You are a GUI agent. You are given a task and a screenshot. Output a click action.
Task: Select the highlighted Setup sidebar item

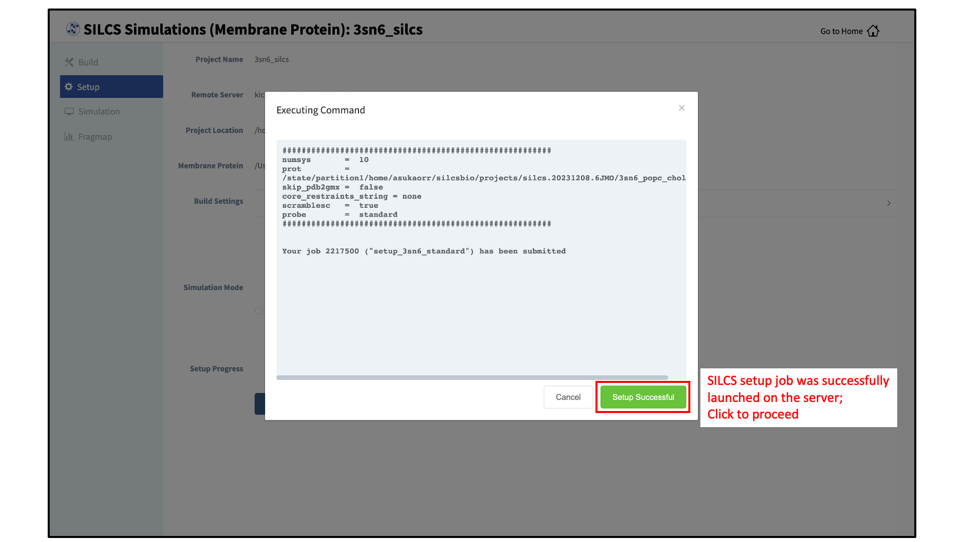point(111,87)
